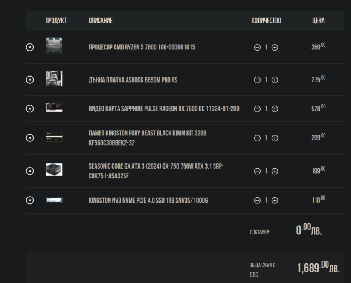Screen dimensions: 351x283
Task: Open the ASRock motherboard thumbnail
Action: 54,78
